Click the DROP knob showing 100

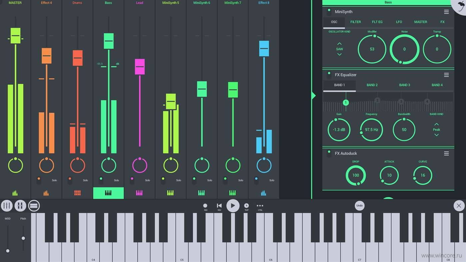pos(356,175)
